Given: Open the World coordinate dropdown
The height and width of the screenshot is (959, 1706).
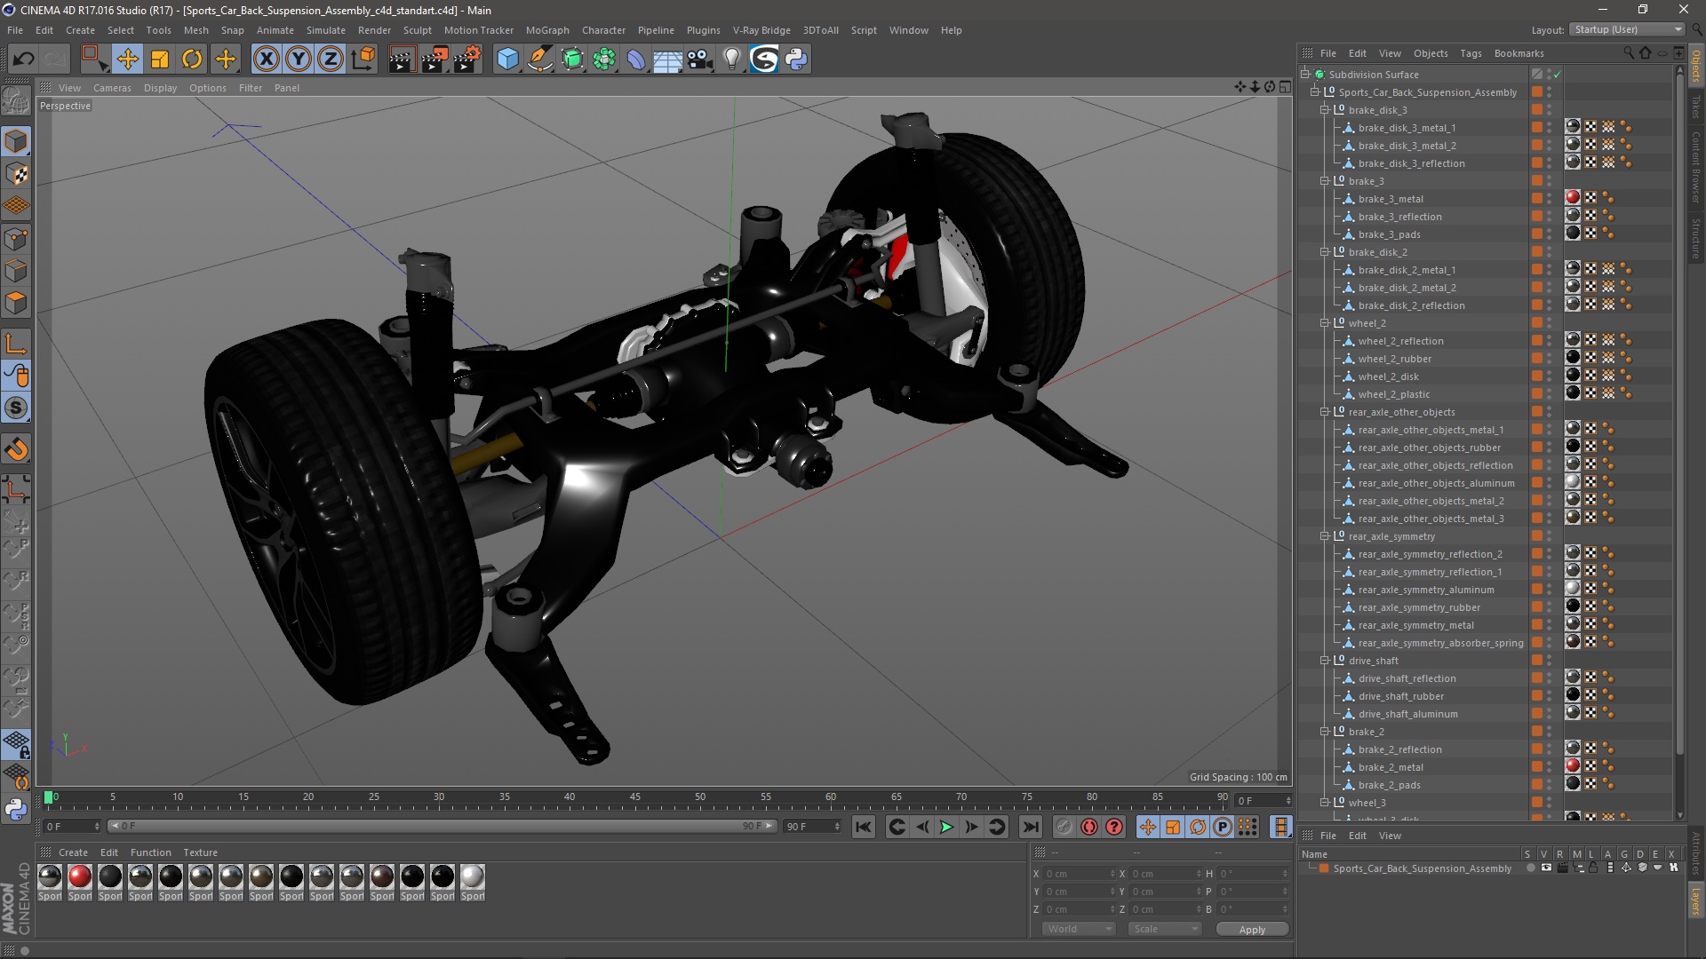Looking at the screenshot, I should [1079, 929].
